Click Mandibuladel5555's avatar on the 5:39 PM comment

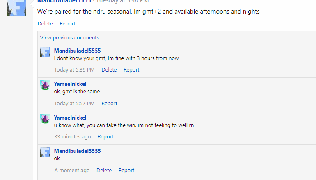[x=45, y=52]
